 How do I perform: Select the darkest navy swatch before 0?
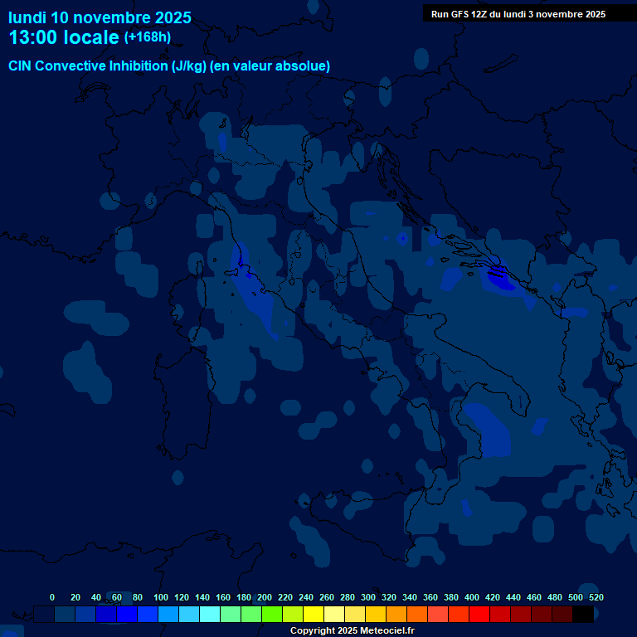click(44, 614)
